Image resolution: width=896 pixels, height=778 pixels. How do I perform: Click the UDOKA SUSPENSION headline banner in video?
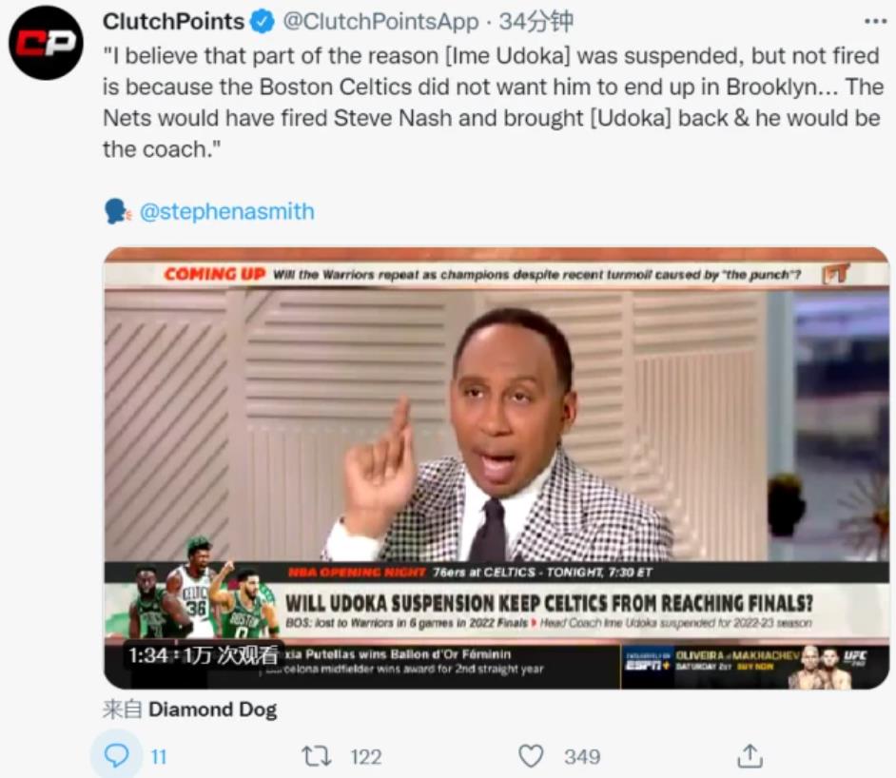point(549,603)
